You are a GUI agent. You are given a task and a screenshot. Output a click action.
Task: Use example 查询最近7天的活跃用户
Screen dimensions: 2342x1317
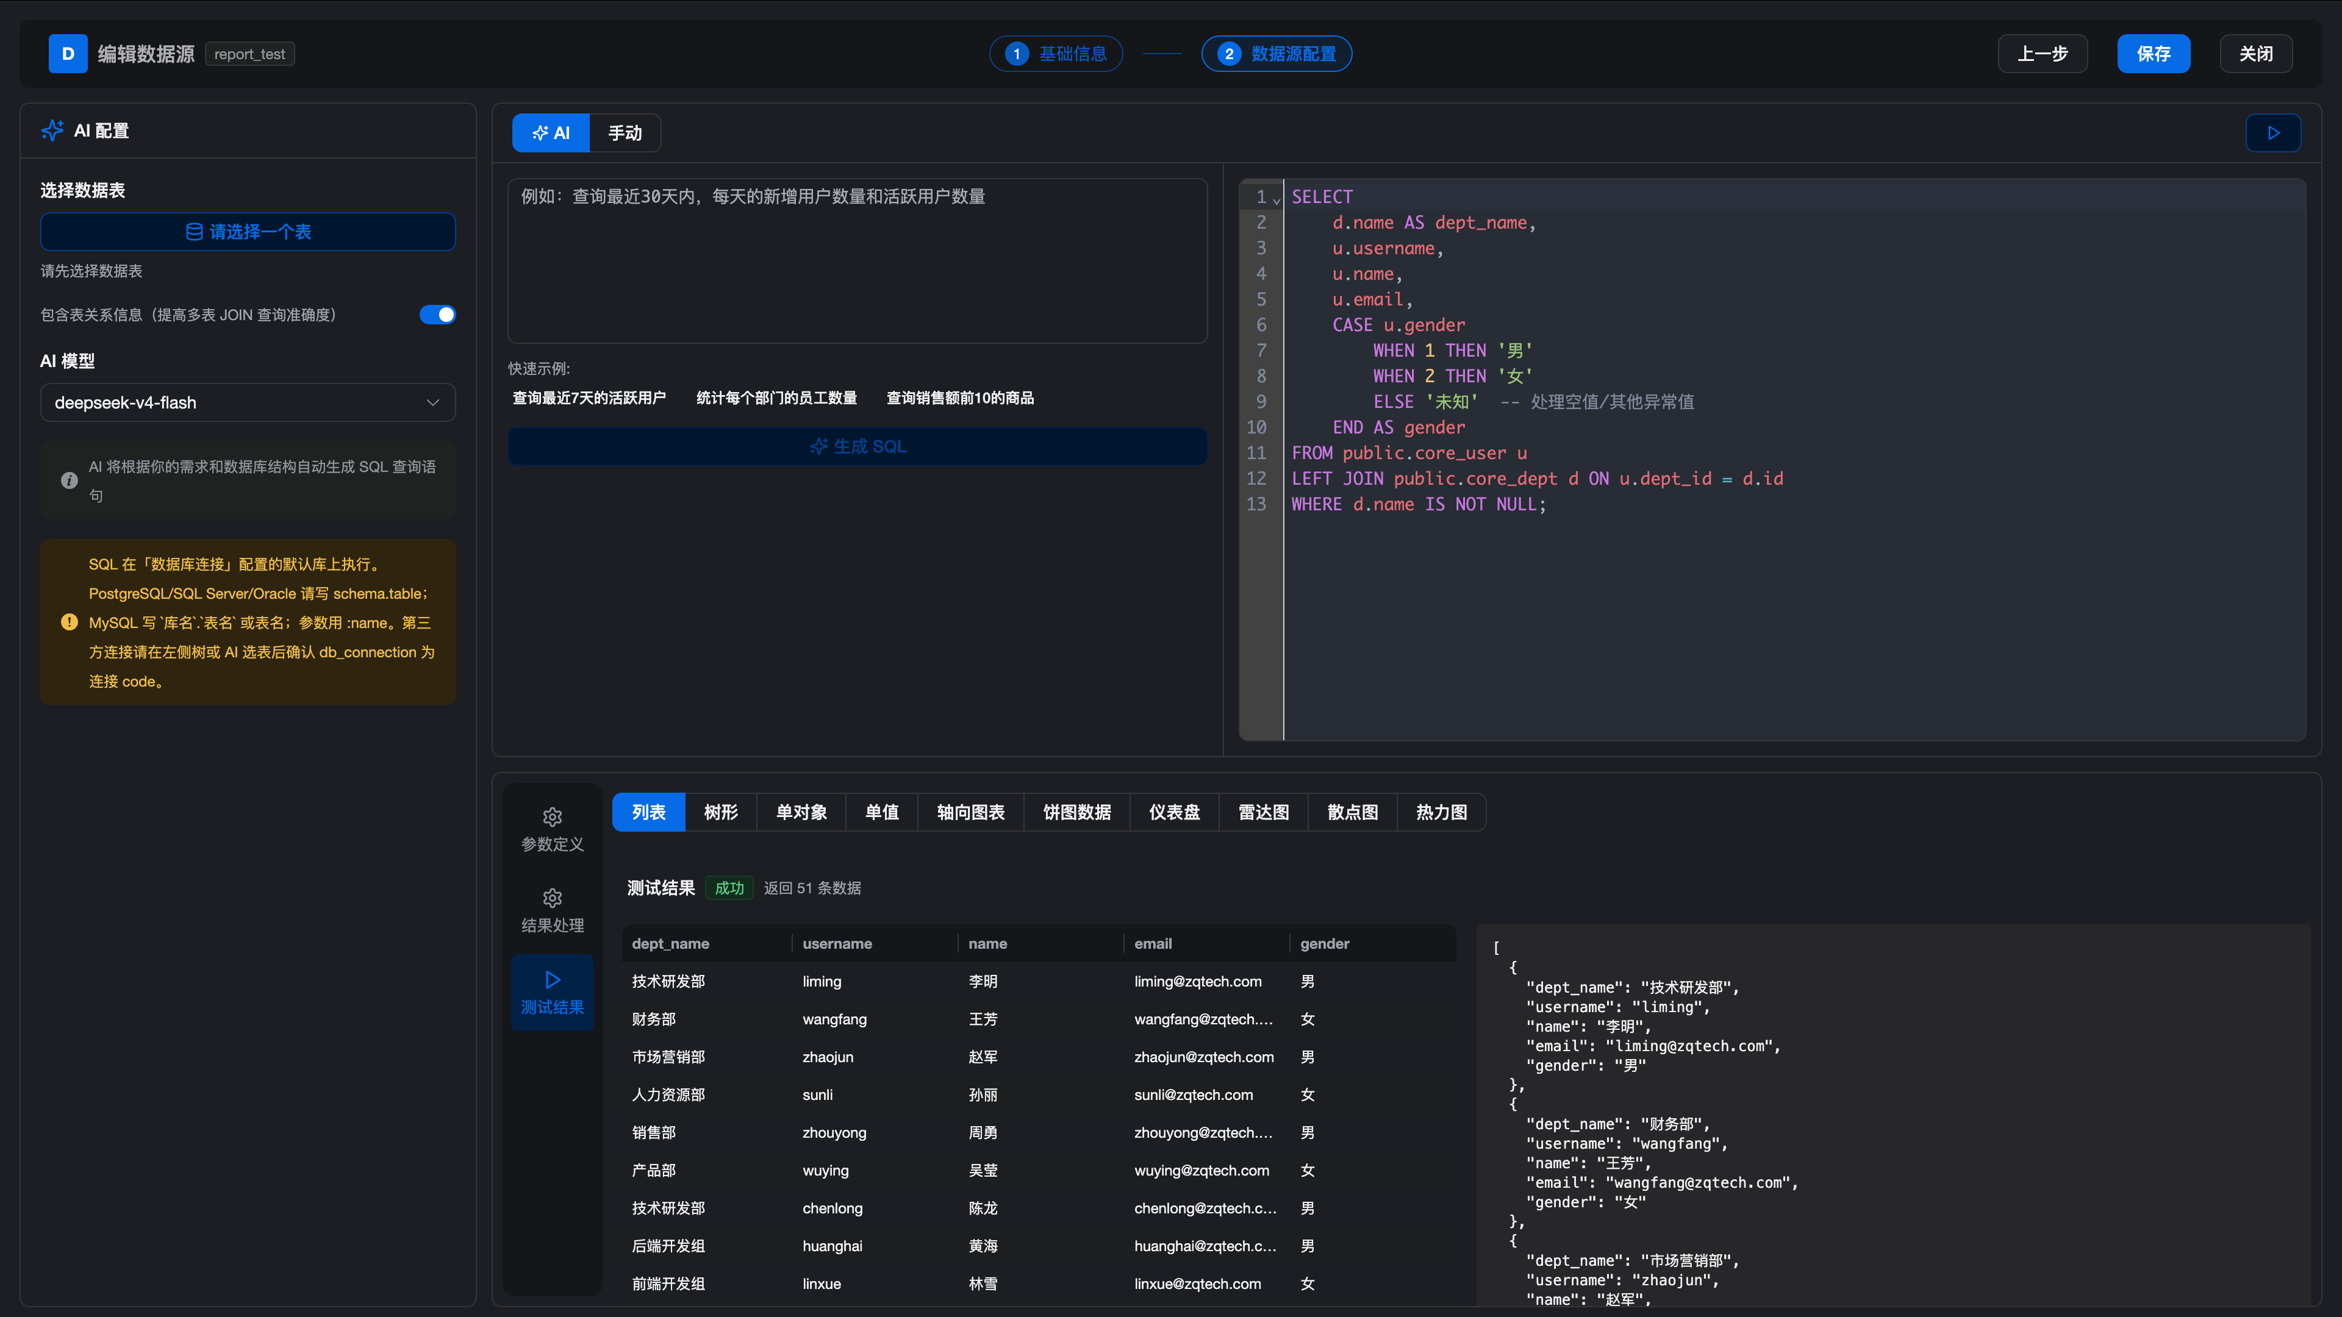point(589,398)
